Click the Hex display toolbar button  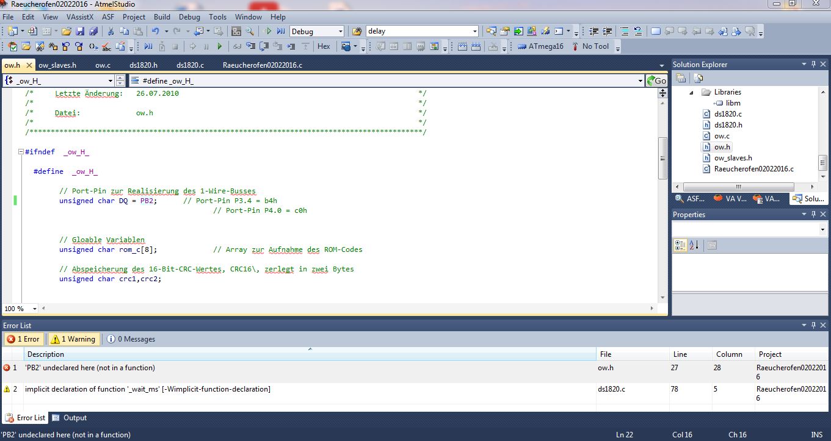pos(324,46)
